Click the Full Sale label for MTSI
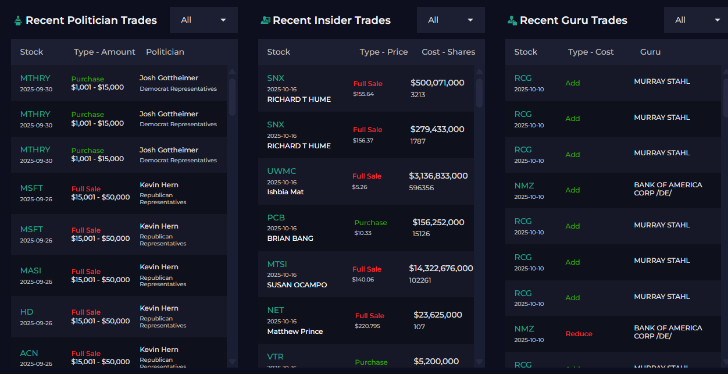 (x=367, y=269)
